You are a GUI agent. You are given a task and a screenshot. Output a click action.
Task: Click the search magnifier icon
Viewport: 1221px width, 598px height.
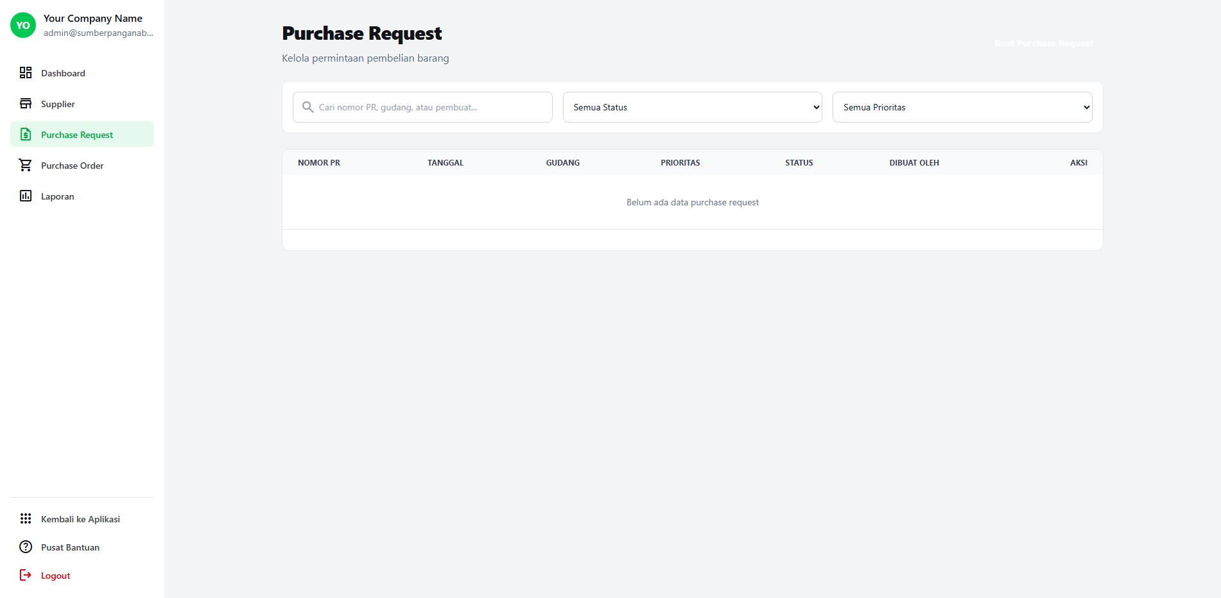tap(308, 107)
